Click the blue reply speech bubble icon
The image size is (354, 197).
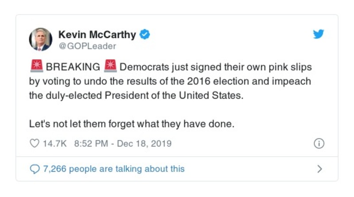35,169
